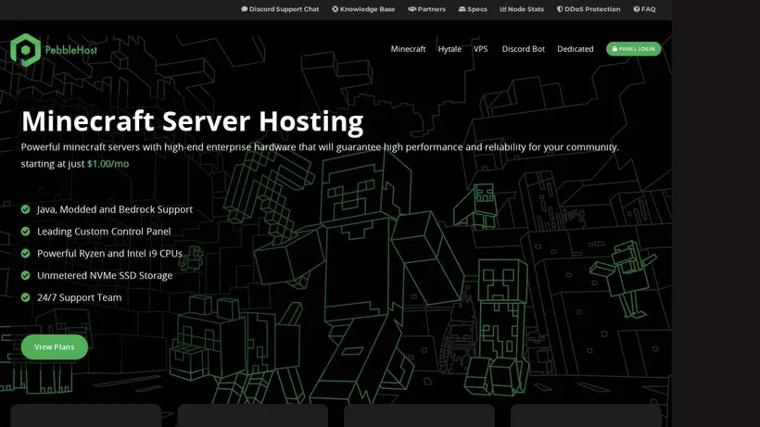Open the Hytale menu item
The width and height of the screenshot is (760, 427).
pos(450,49)
